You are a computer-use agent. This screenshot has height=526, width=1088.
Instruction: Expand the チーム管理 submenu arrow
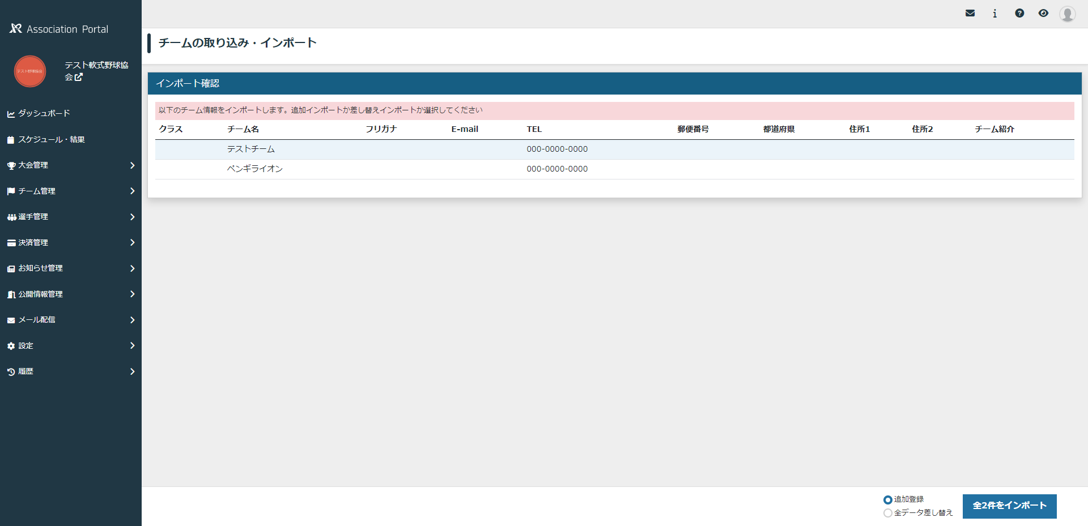coord(132,191)
